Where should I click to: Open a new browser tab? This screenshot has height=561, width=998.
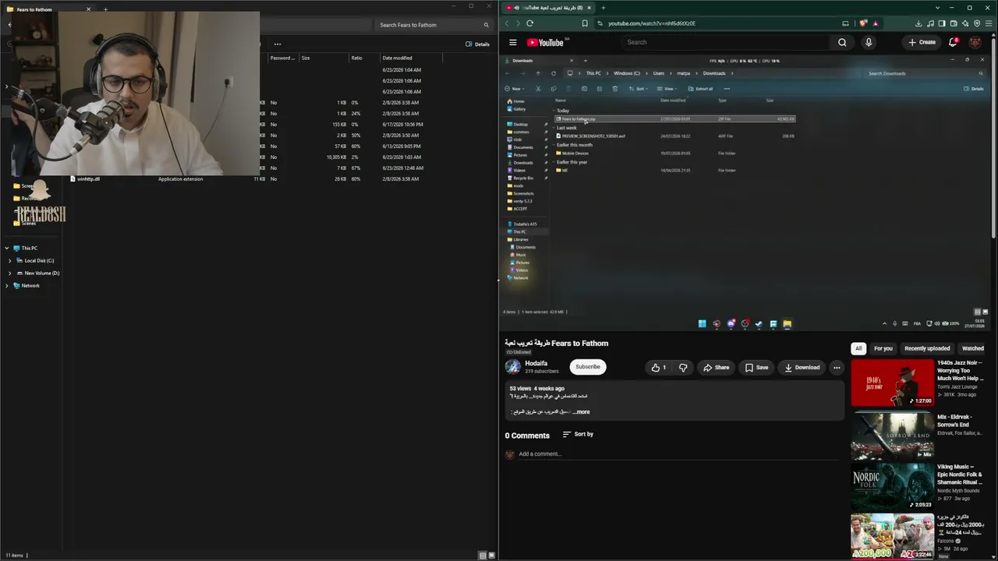coord(603,8)
